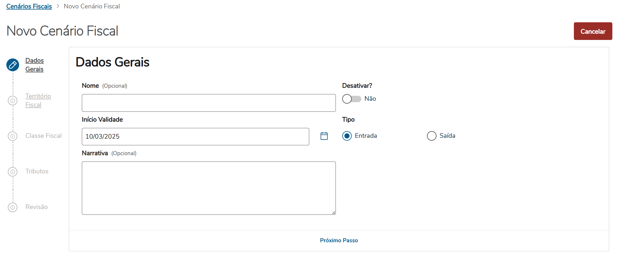Click the Início Validade date field
Viewport: 619px width, 255px height.
195,137
